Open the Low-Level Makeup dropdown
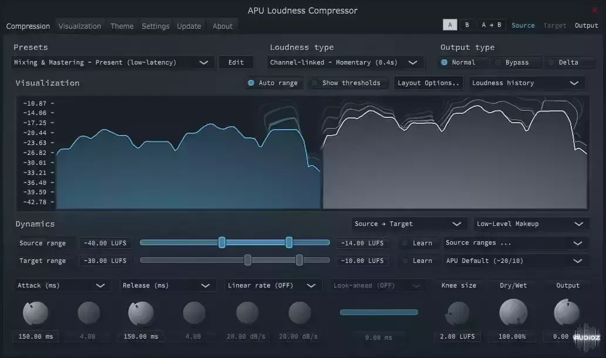 [531, 224]
